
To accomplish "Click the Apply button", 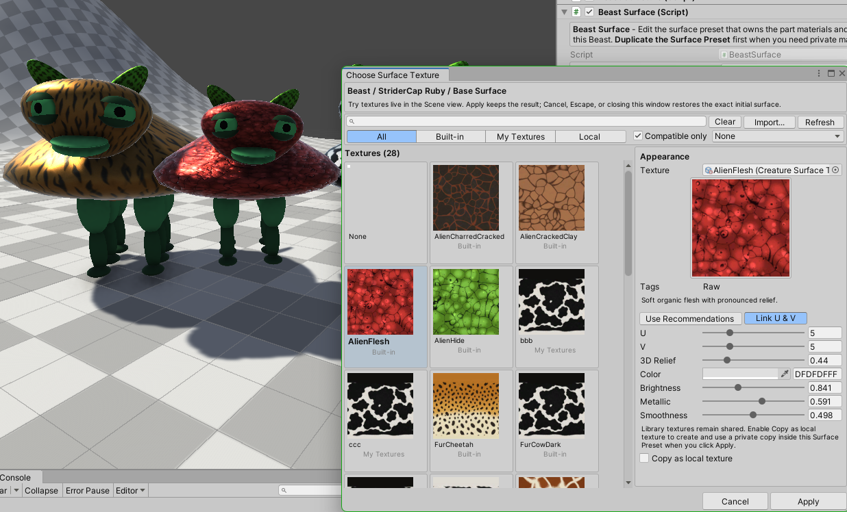I will [808, 502].
